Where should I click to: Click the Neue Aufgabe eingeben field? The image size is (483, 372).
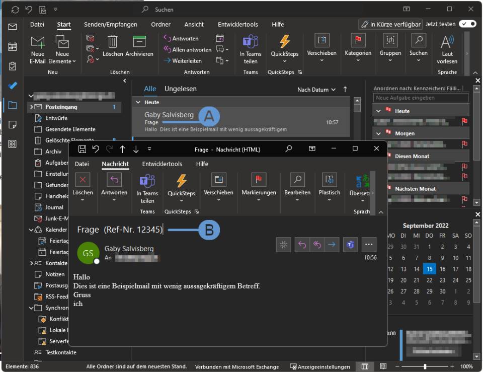tap(421, 98)
